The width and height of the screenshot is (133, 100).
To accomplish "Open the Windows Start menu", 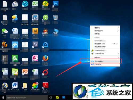I will 3,98.
